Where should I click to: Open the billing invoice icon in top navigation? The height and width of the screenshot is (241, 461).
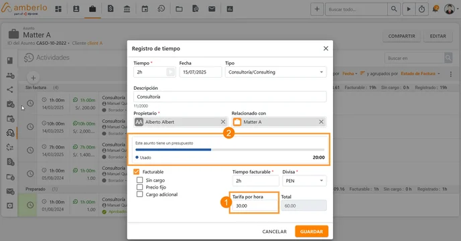[111, 9]
